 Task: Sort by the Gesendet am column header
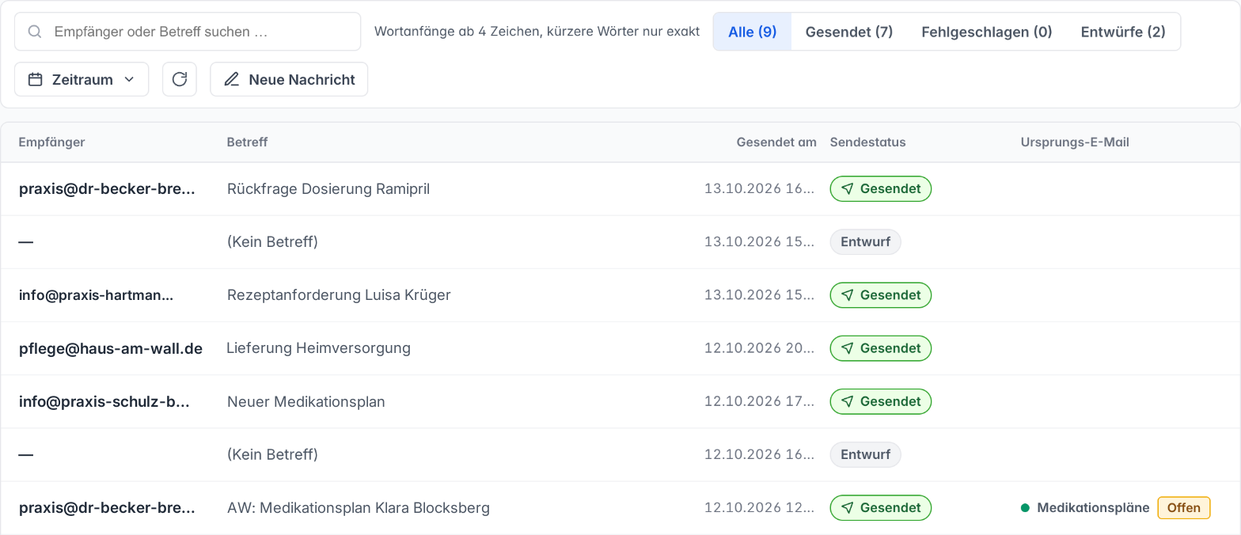pyautogui.click(x=776, y=142)
